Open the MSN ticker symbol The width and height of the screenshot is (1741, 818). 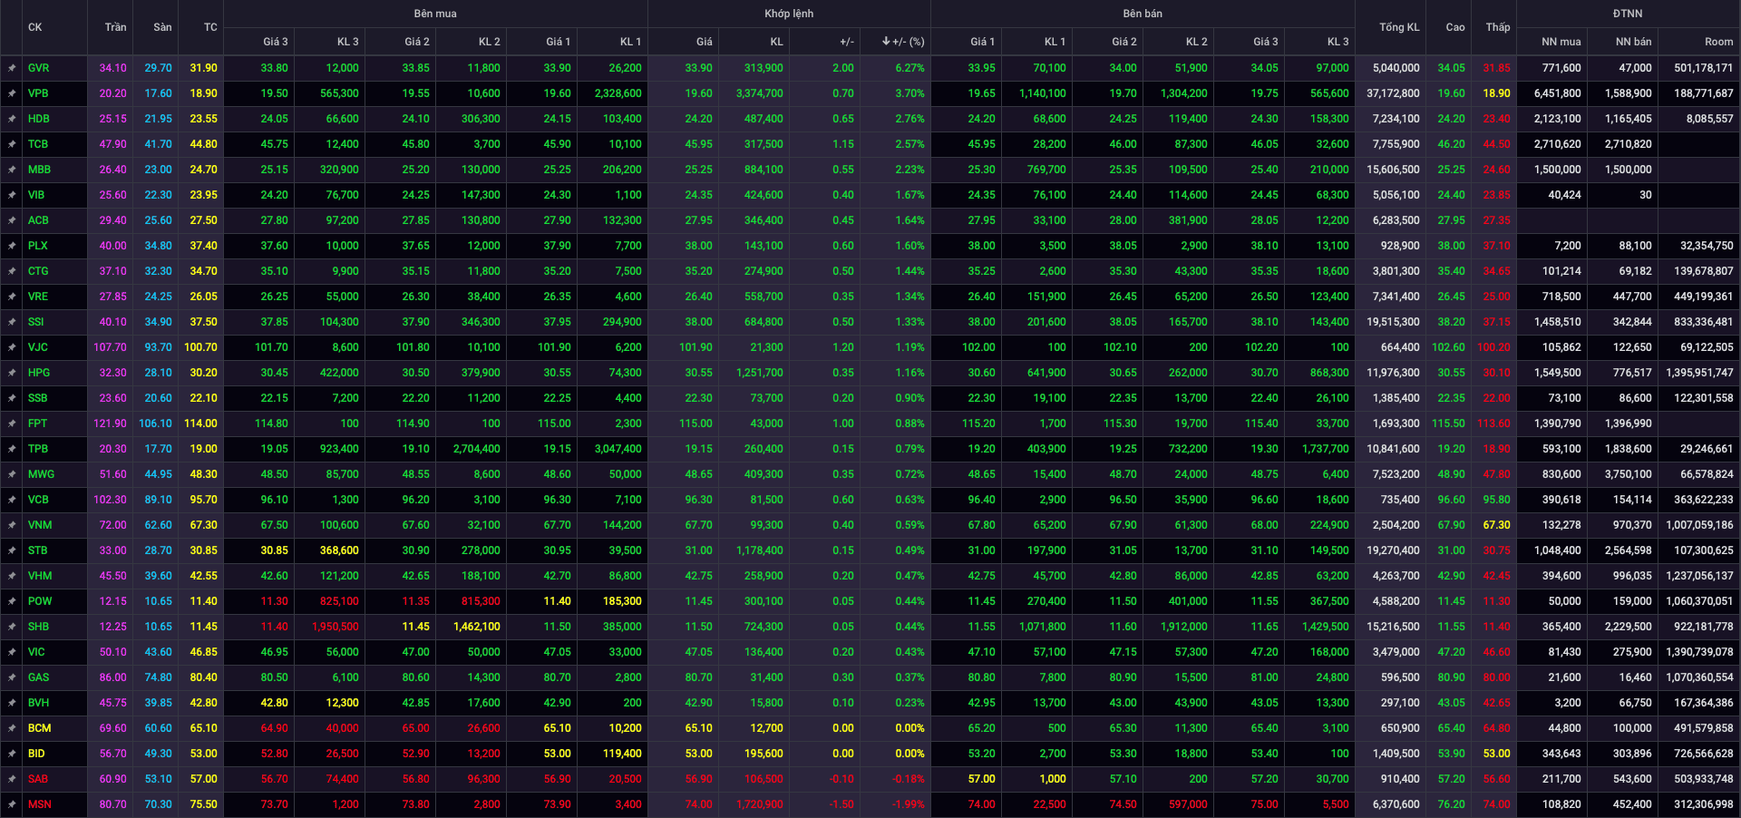click(x=39, y=804)
